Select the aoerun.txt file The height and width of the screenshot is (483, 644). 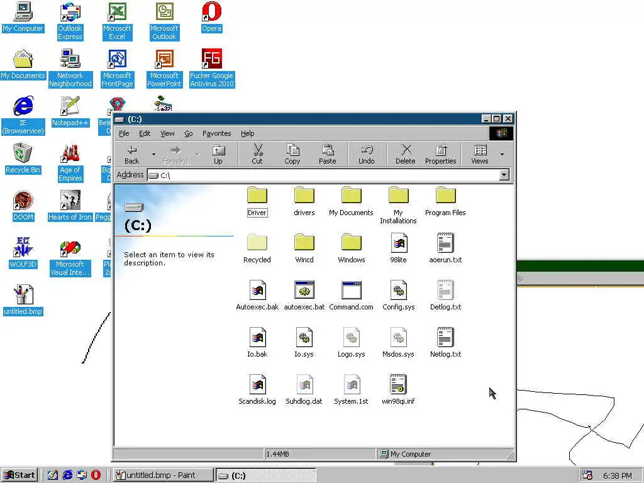coord(446,249)
